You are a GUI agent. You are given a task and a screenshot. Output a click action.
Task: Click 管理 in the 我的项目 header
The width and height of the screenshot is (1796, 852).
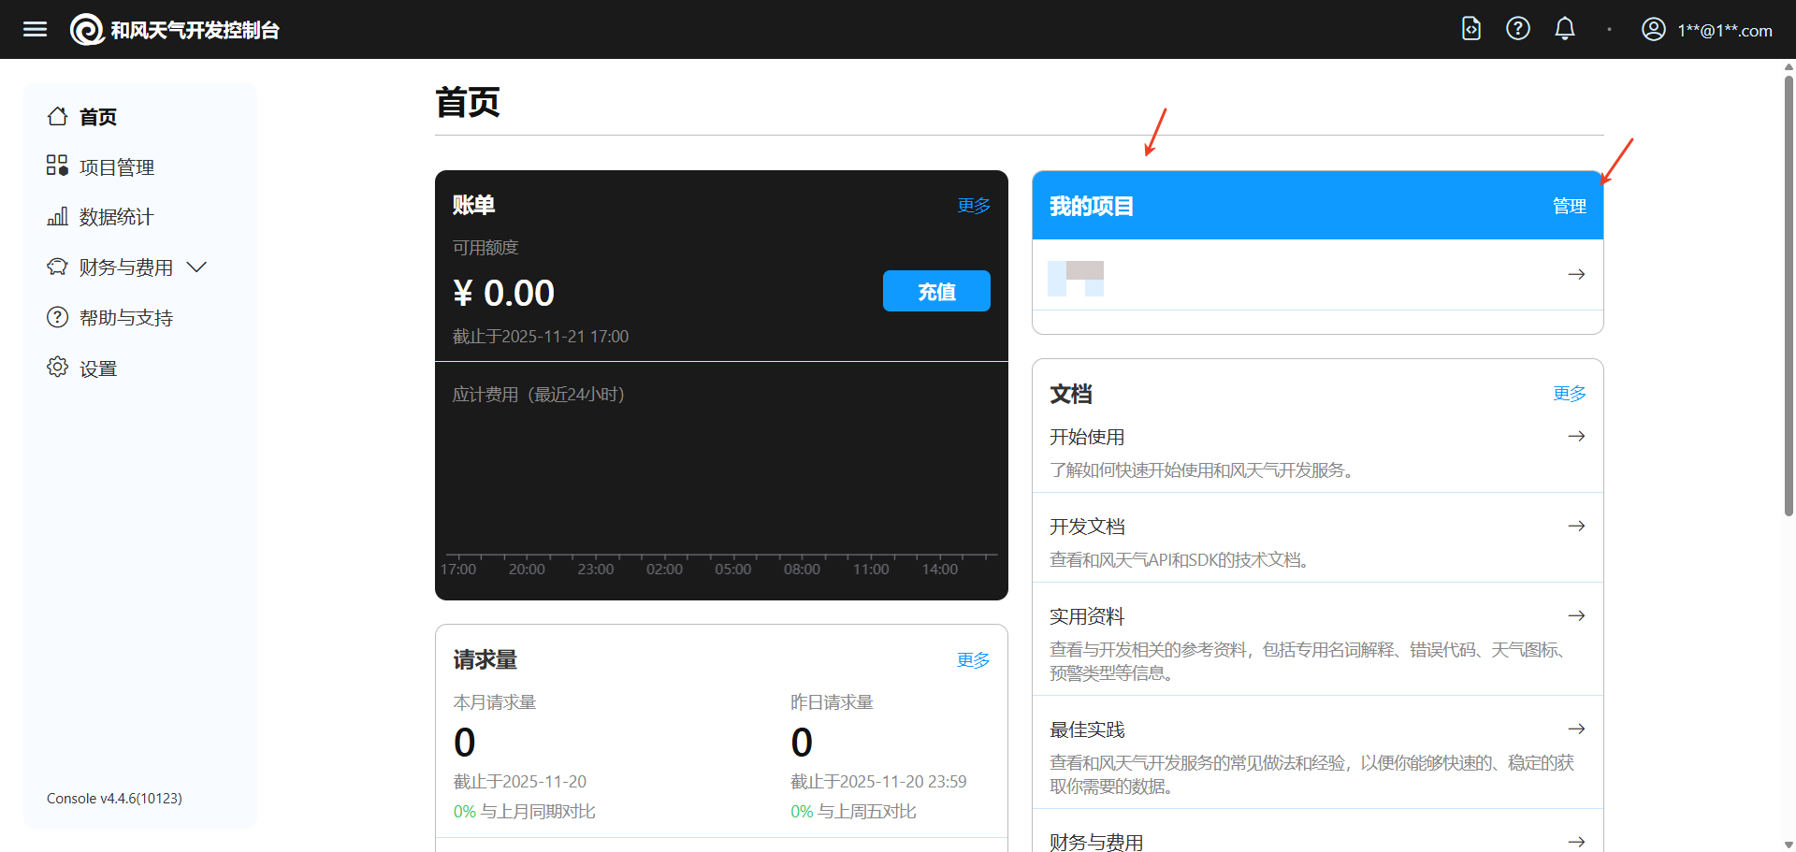click(x=1569, y=207)
